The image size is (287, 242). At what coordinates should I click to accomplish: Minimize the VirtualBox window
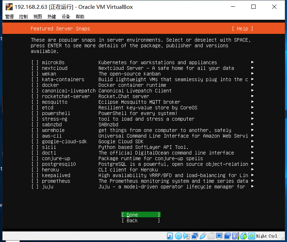[233, 7]
